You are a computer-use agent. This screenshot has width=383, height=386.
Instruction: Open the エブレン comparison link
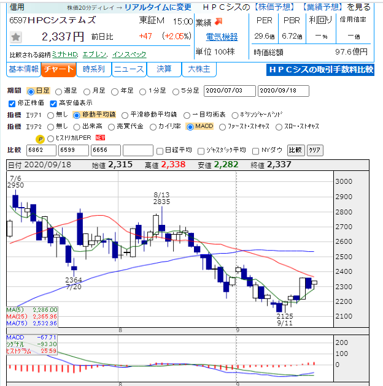(x=95, y=55)
